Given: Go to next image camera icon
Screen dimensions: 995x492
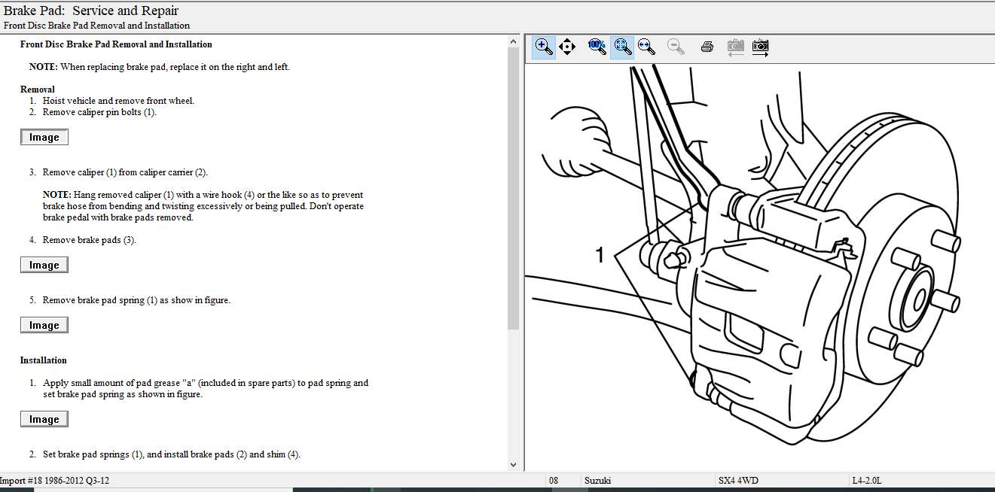Looking at the screenshot, I should 761,47.
